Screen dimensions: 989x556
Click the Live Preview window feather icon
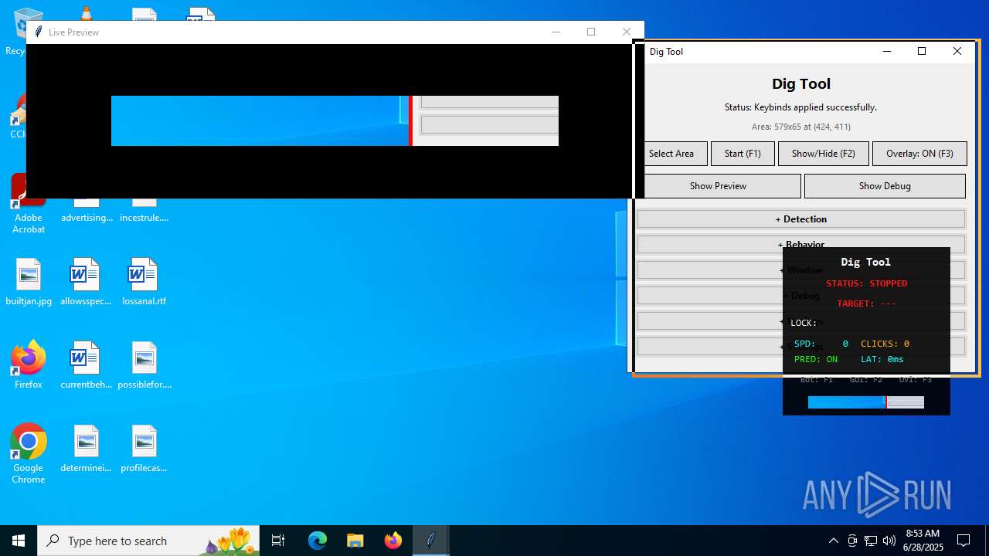(x=38, y=32)
